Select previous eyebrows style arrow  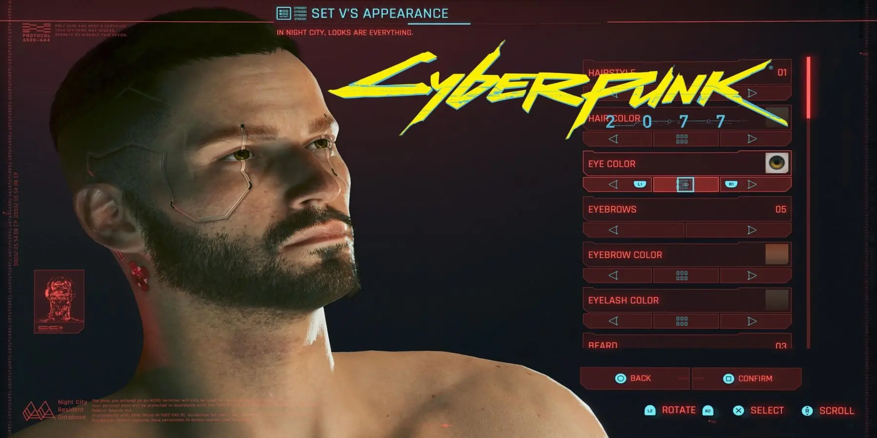(x=613, y=230)
